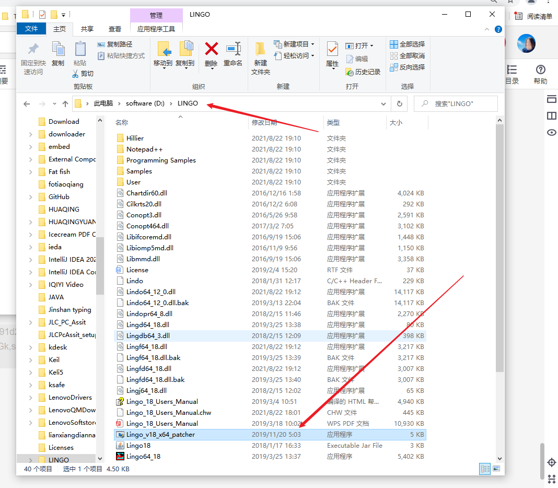Image resolution: width=558 pixels, height=488 pixels.
Task: Select the Lingo_v18_x64_patcher file
Action: tap(270, 435)
